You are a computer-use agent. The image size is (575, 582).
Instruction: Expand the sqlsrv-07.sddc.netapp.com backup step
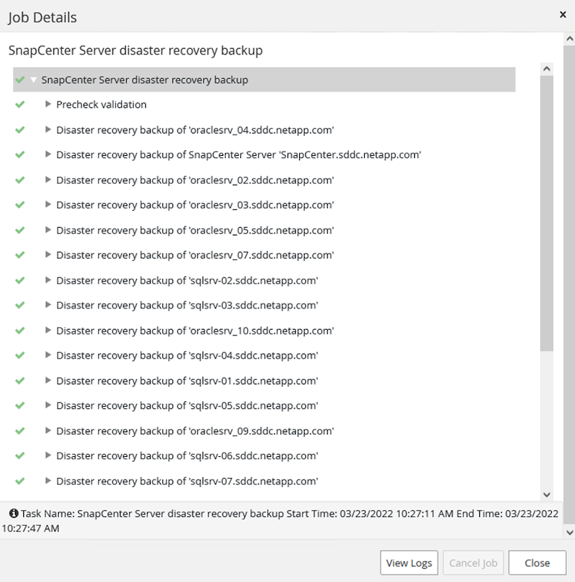point(48,481)
